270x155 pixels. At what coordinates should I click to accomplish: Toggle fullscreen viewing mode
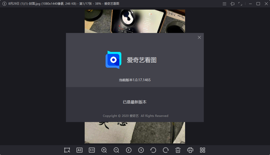[240, 4]
